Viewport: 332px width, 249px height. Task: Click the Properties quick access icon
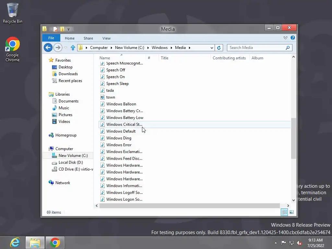(55, 29)
